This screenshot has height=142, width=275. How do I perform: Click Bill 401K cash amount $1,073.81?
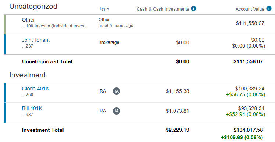[178, 111]
